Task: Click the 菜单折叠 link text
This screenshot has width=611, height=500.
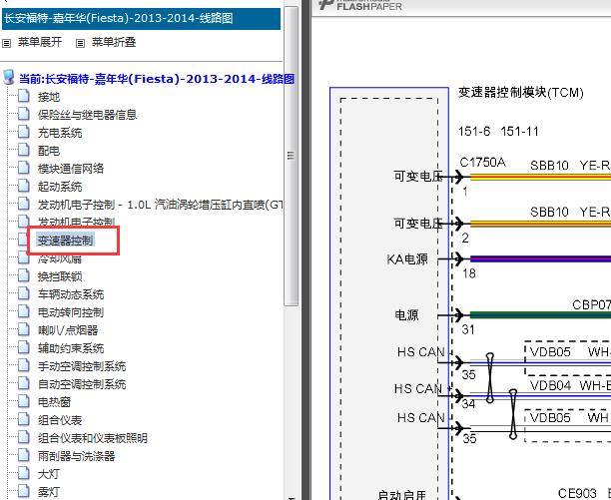Action: click(114, 42)
